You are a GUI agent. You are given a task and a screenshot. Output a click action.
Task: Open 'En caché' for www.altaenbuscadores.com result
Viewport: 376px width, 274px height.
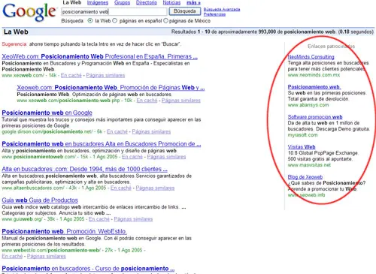(x=121, y=188)
